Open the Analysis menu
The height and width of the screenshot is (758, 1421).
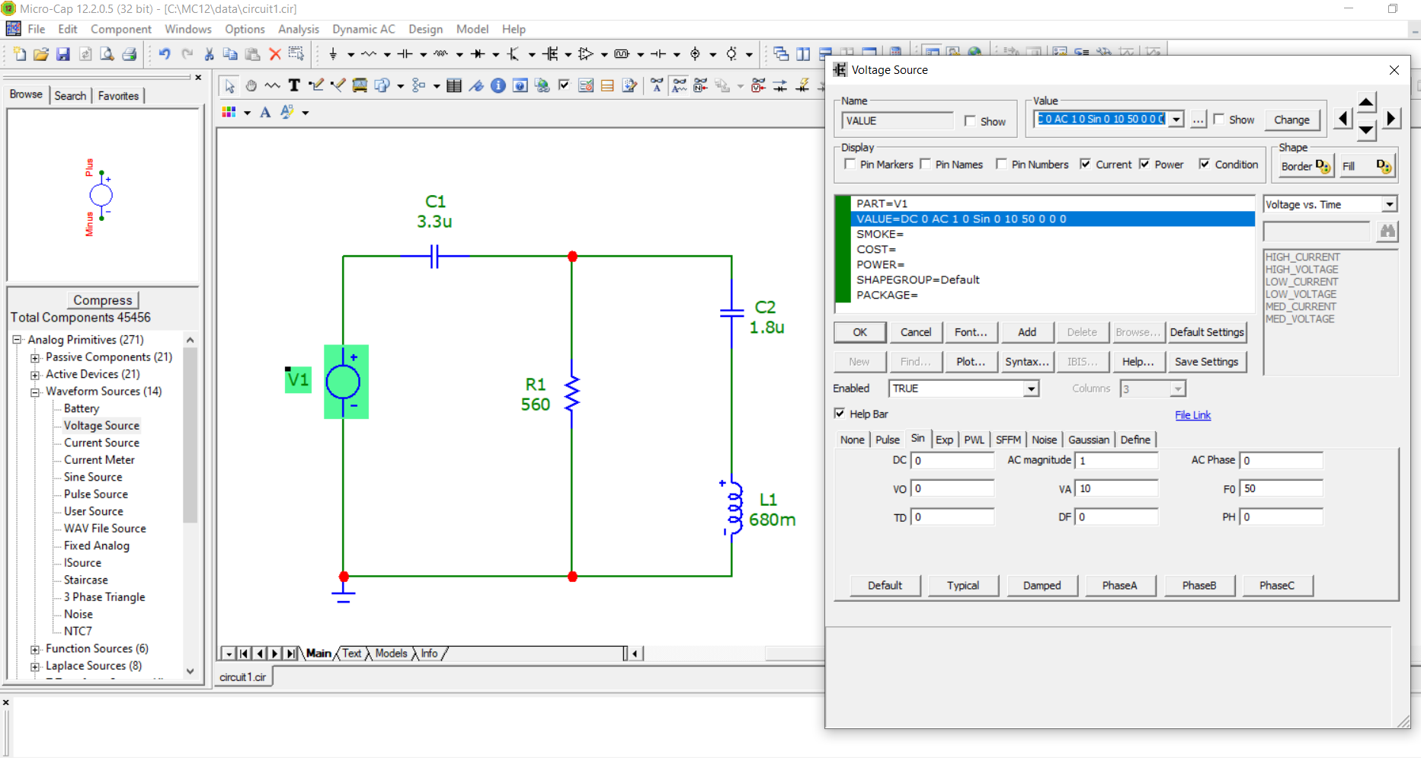coord(298,29)
